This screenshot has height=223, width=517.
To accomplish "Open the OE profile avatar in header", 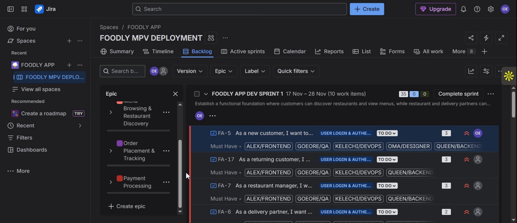I will (x=505, y=9).
